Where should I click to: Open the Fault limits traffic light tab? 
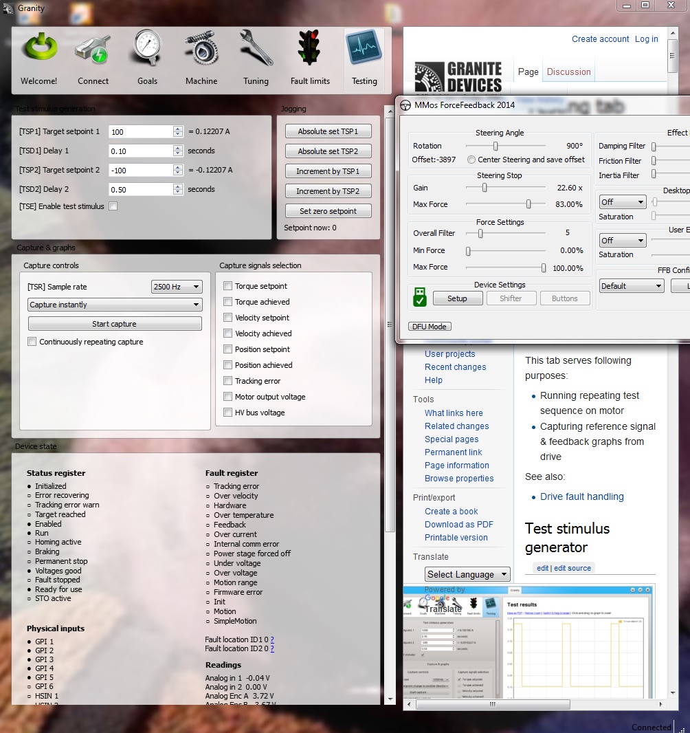[x=310, y=58]
